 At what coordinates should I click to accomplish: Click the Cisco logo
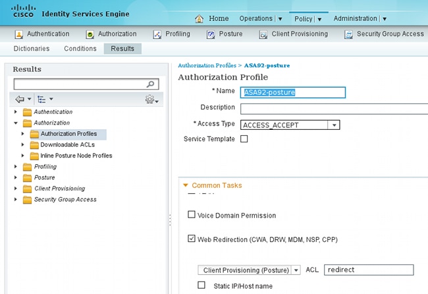[x=24, y=11]
